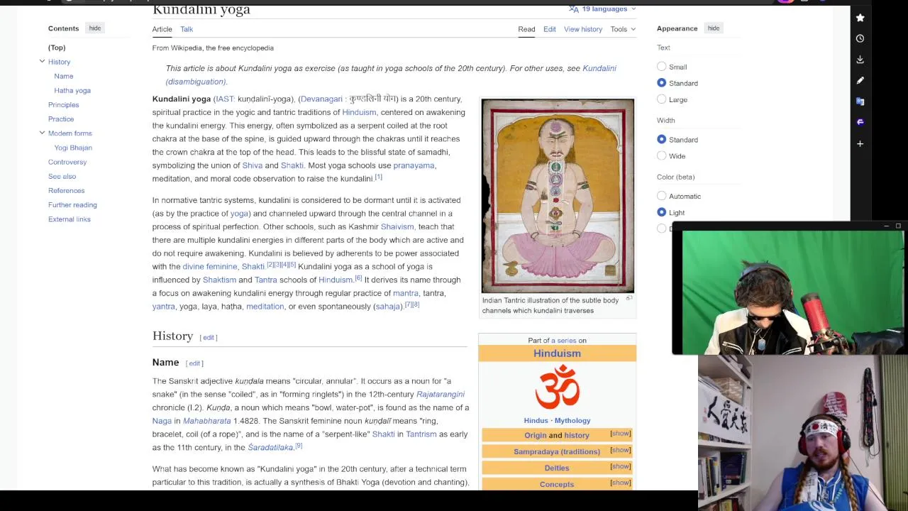Switch to the Article tab
The width and height of the screenshot is (908, 511).
[x=162, y=29]
